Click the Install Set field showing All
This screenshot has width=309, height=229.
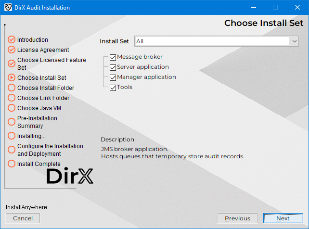212,41
